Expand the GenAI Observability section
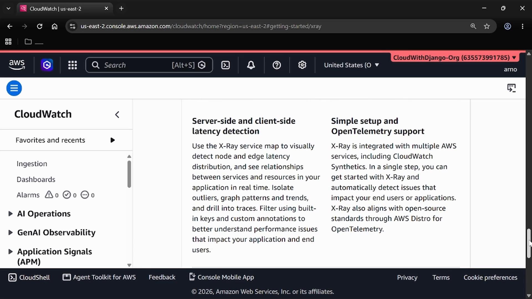The height and width of the screenshot is (299, 532). tap(11, 233)
